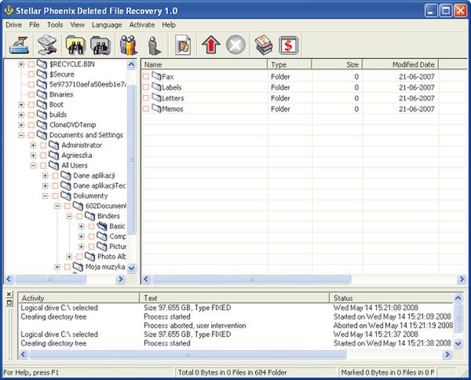Expand the Moja muzyka node
Image resolution: width=471 pixels, height=380 pixels.
(x=57, y=267)
